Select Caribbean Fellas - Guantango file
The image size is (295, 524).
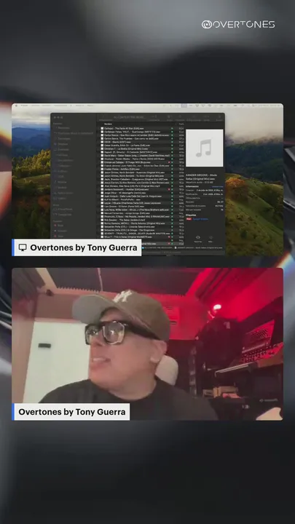click(x=142, y=132)
